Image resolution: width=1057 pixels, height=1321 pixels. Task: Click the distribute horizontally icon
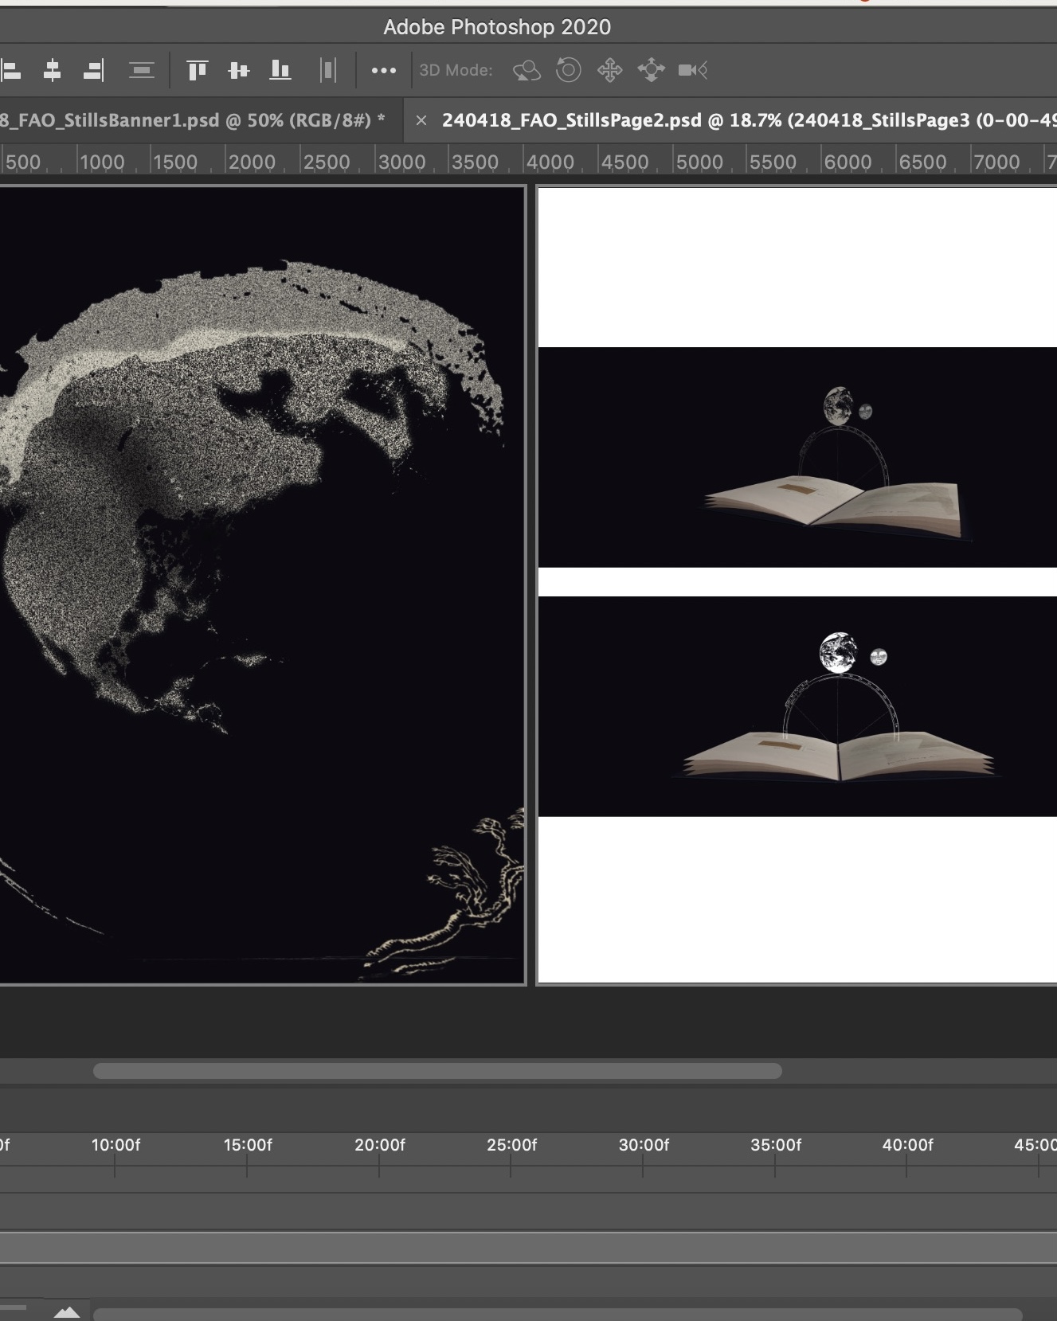pyautogui.click(x=328, y=70)
